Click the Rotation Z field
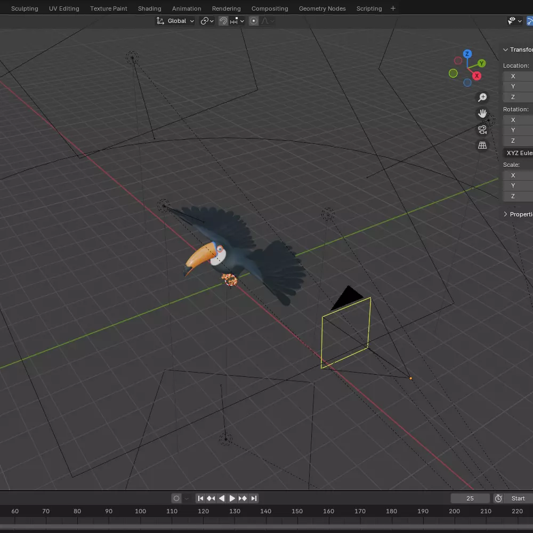533x533 pixels. click(x=518, y=141)
